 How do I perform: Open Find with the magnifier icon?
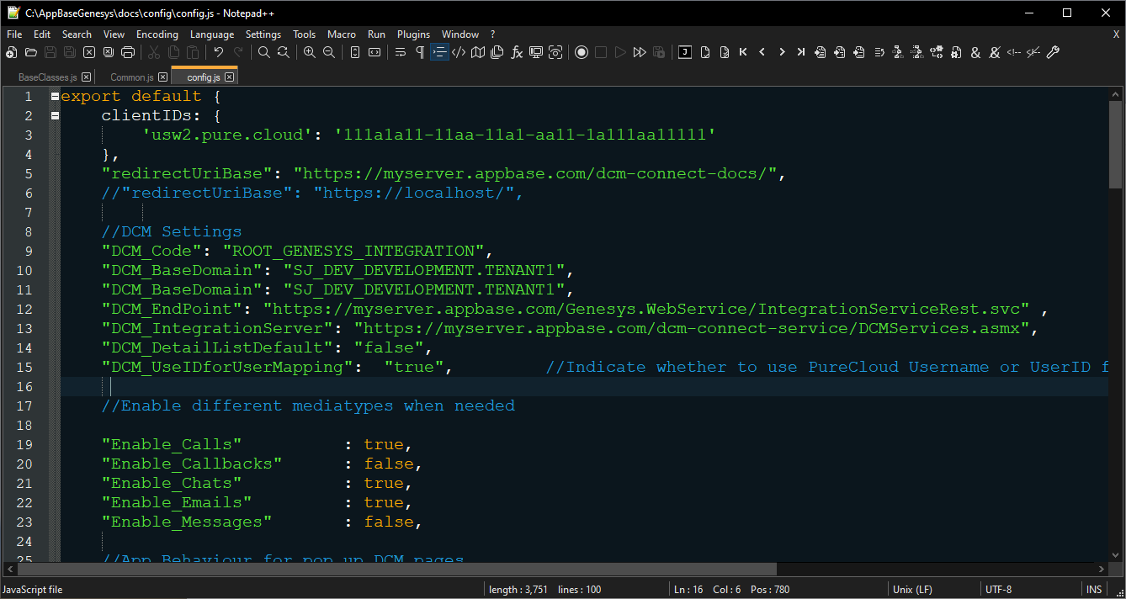(x=264, y=52)
